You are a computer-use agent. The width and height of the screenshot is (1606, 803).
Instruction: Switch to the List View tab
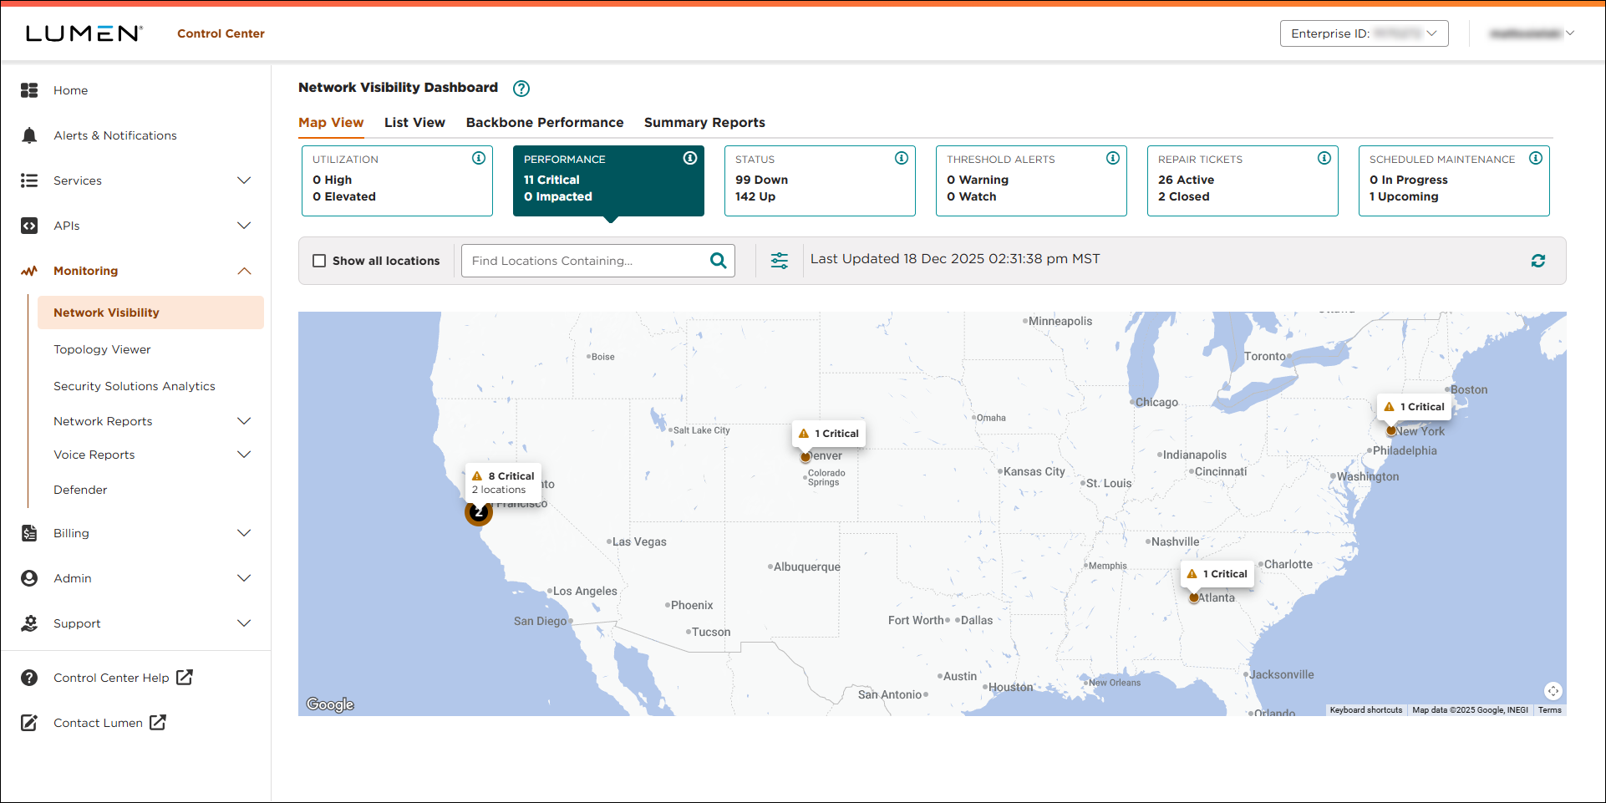pyautogui.click(x=414, y=122)
